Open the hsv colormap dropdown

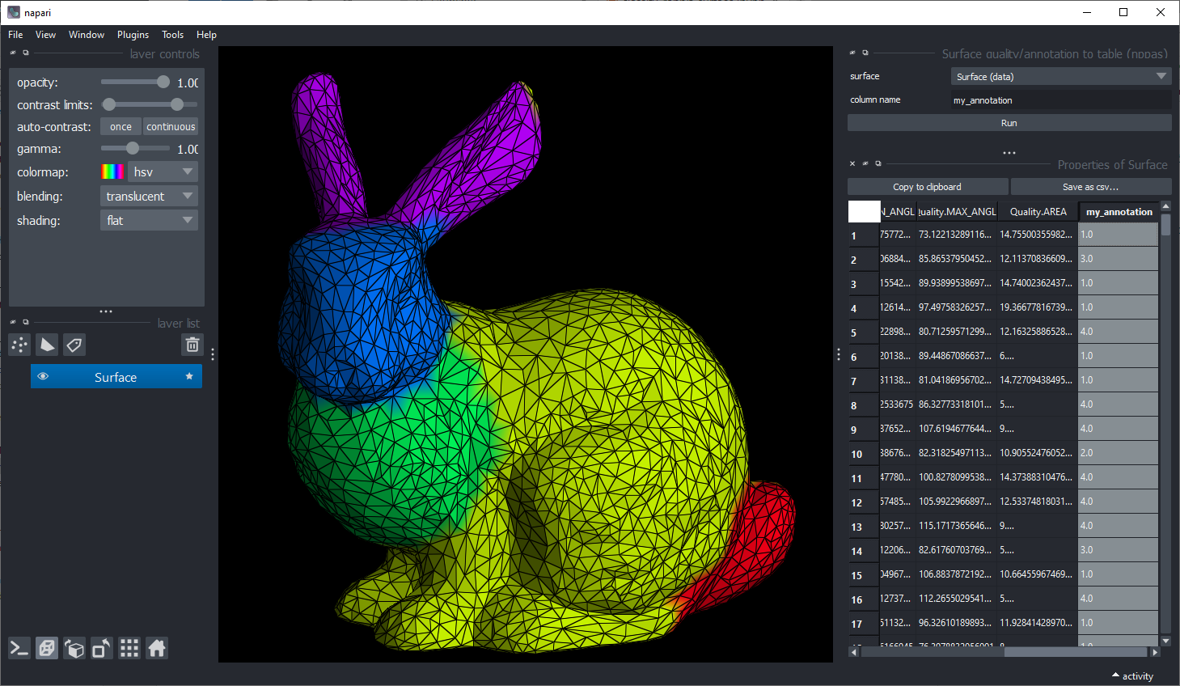[163, 172]
